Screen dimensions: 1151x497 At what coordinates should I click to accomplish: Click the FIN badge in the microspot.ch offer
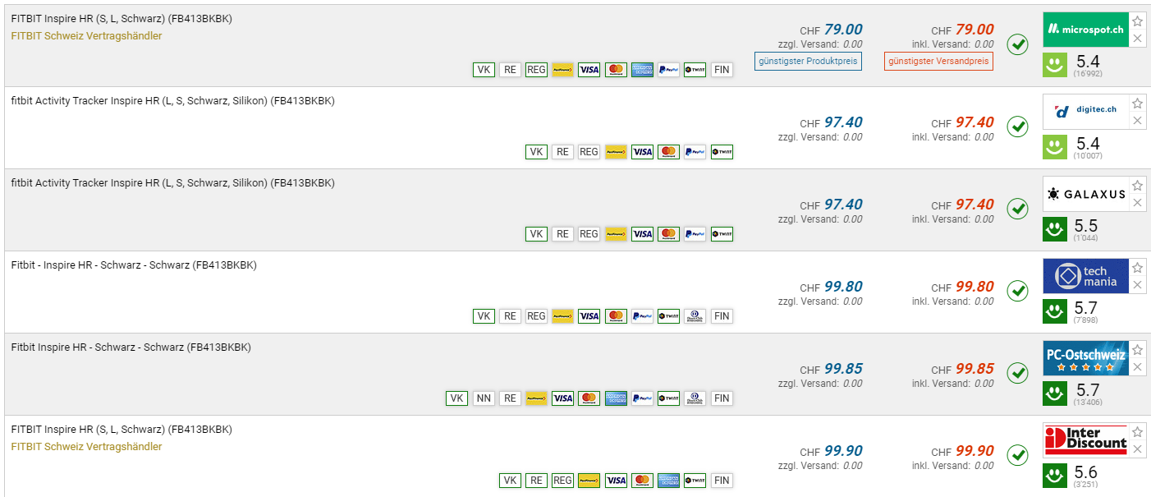point(721,70)
